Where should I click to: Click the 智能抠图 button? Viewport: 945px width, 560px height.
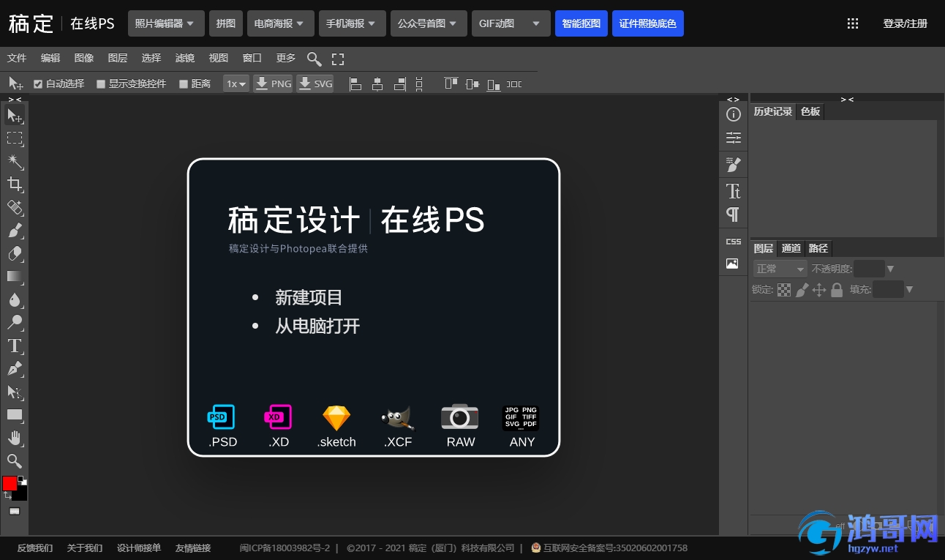581,23
